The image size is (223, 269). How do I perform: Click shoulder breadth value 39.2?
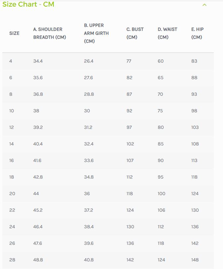tap(38, 127)
